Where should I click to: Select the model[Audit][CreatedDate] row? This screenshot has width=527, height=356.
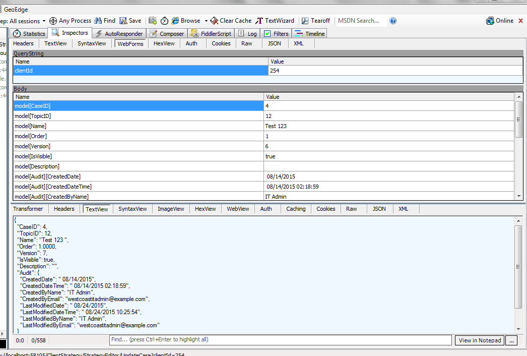(264, 176)
